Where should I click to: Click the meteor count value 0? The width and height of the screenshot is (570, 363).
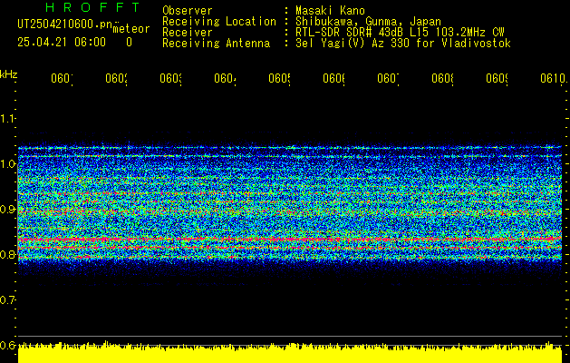point(129,43)
